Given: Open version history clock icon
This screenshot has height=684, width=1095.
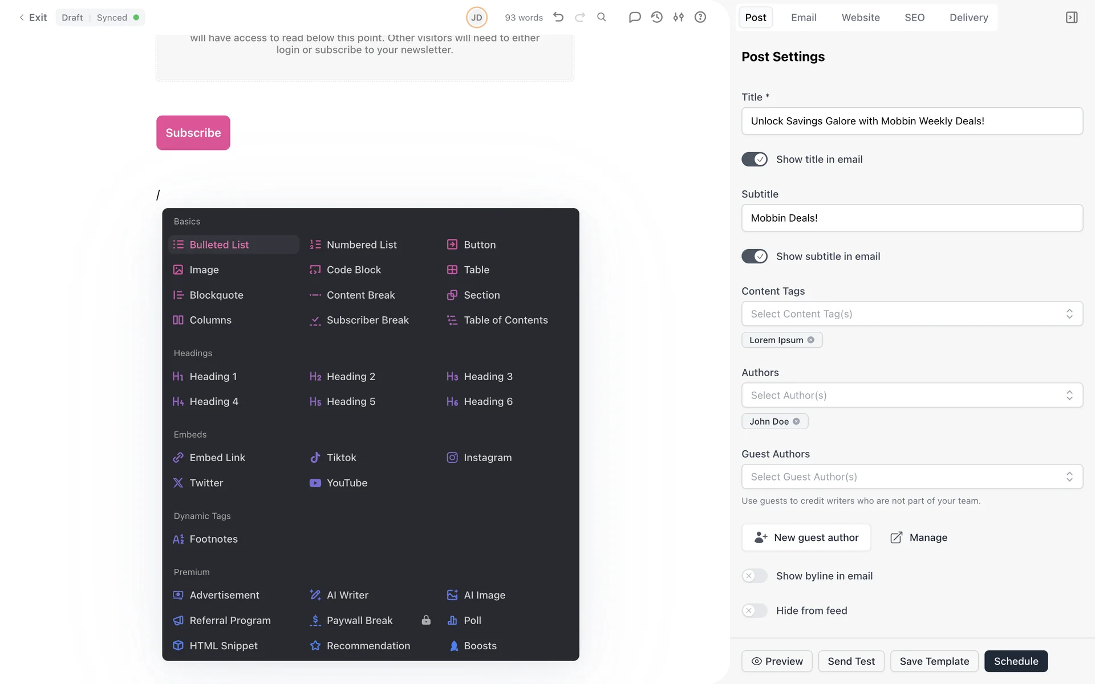Looking at the screenshot, I should pos(656,17).
